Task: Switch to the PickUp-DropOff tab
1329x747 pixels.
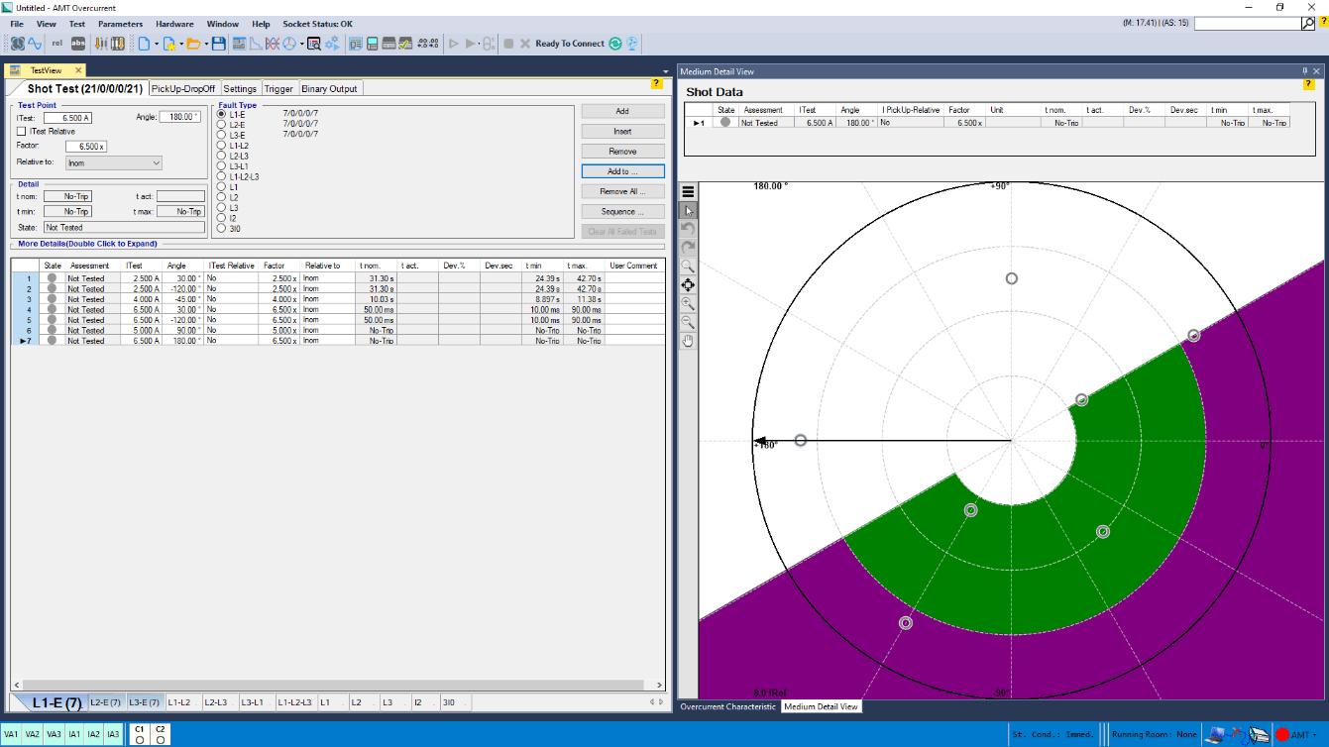Action: click(x=182, y=88)
